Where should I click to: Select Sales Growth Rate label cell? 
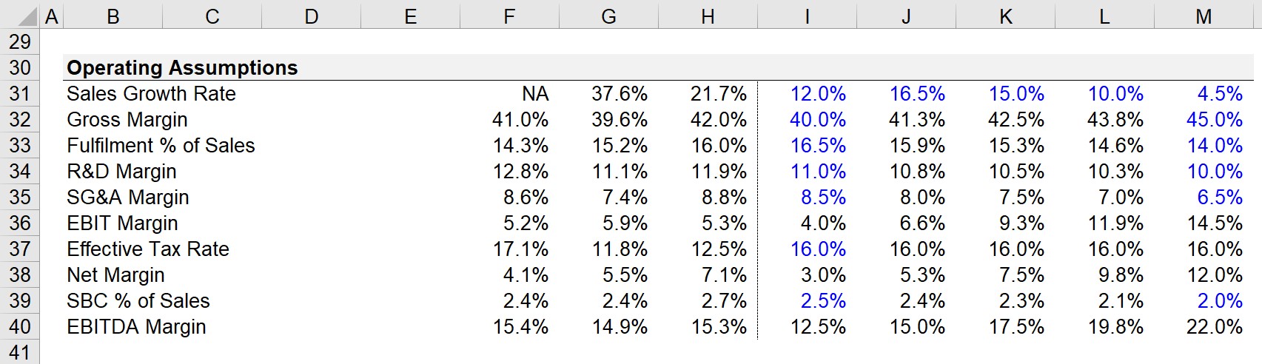point(151,94)
